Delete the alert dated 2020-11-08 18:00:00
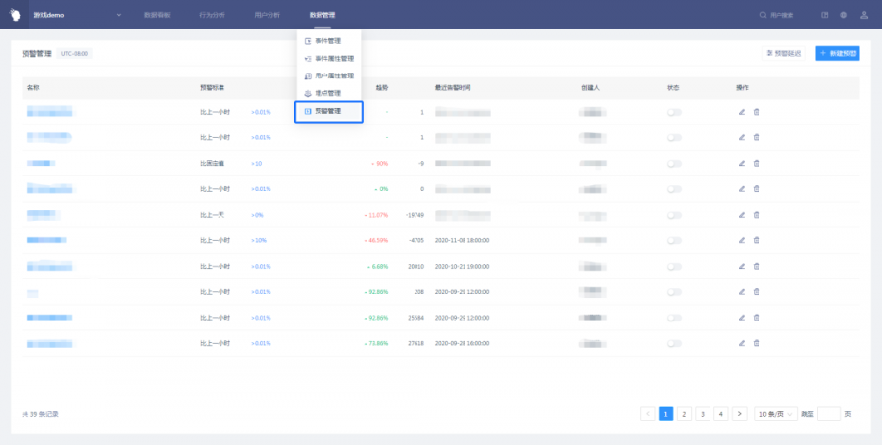Image resolution: width=882 pixels, height=445 pixels. (757, 240)
